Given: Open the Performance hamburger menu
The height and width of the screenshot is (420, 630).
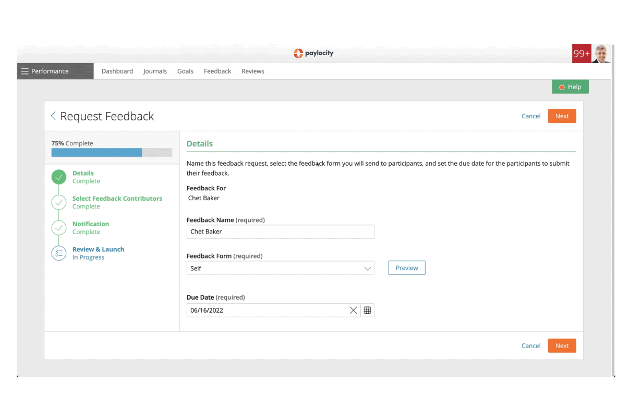Looking at the screenshot, I should (x=25, y=71).
